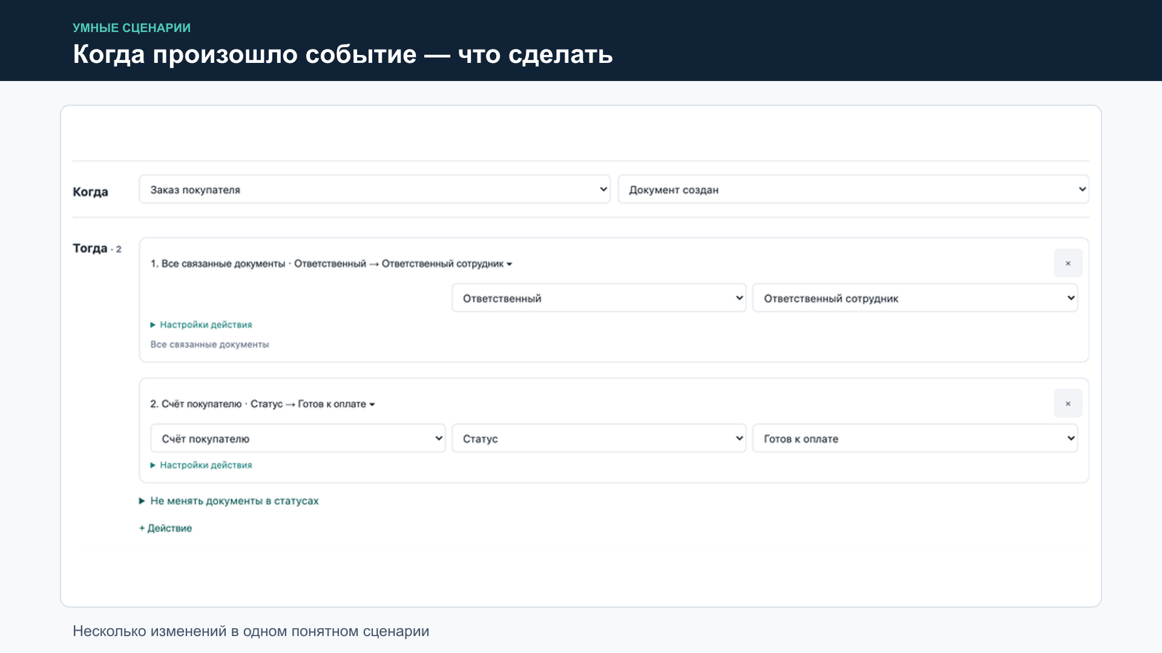Click the 'Когда' label
Viewport: 1162px width, 653px height.
tap(90, 192)
